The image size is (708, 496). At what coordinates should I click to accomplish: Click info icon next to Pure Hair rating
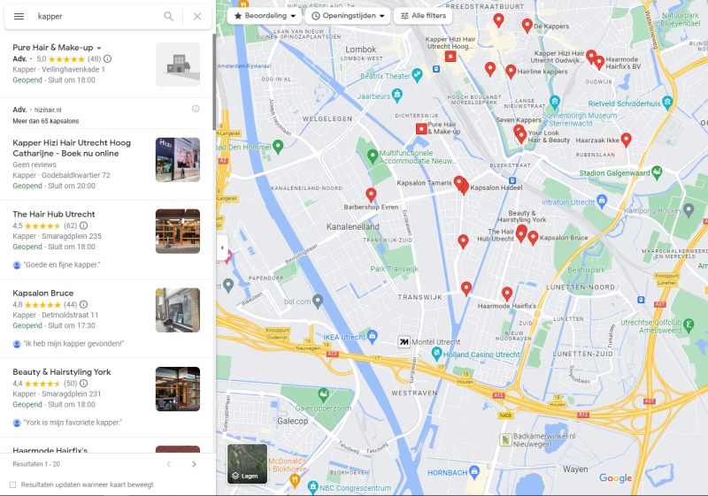click(107, 58)
